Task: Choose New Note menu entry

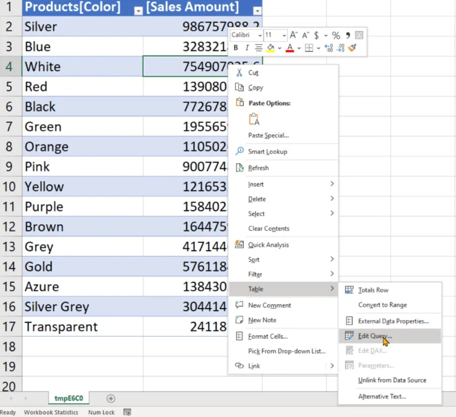Action: [x=283, y=320]
